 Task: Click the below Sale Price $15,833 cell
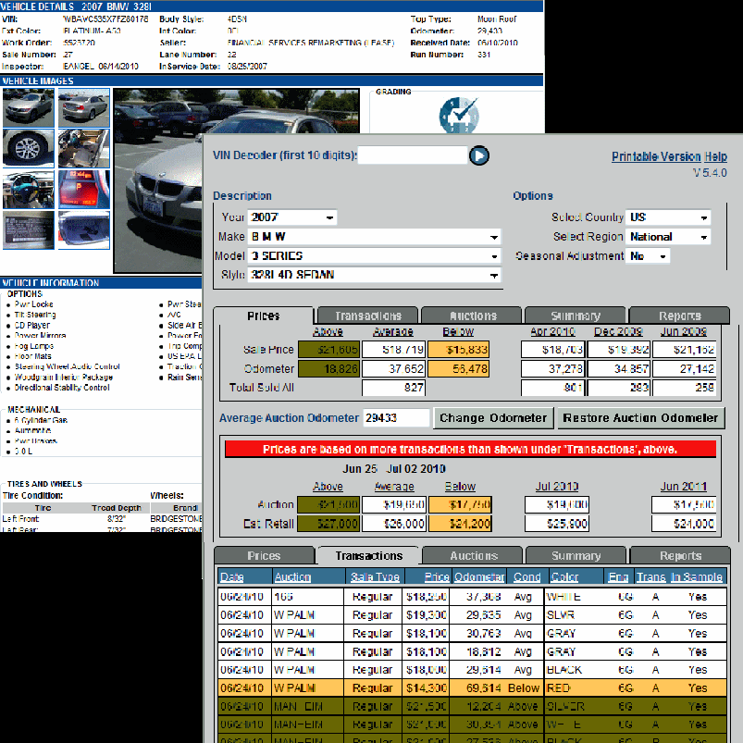(x=459, y=350)
